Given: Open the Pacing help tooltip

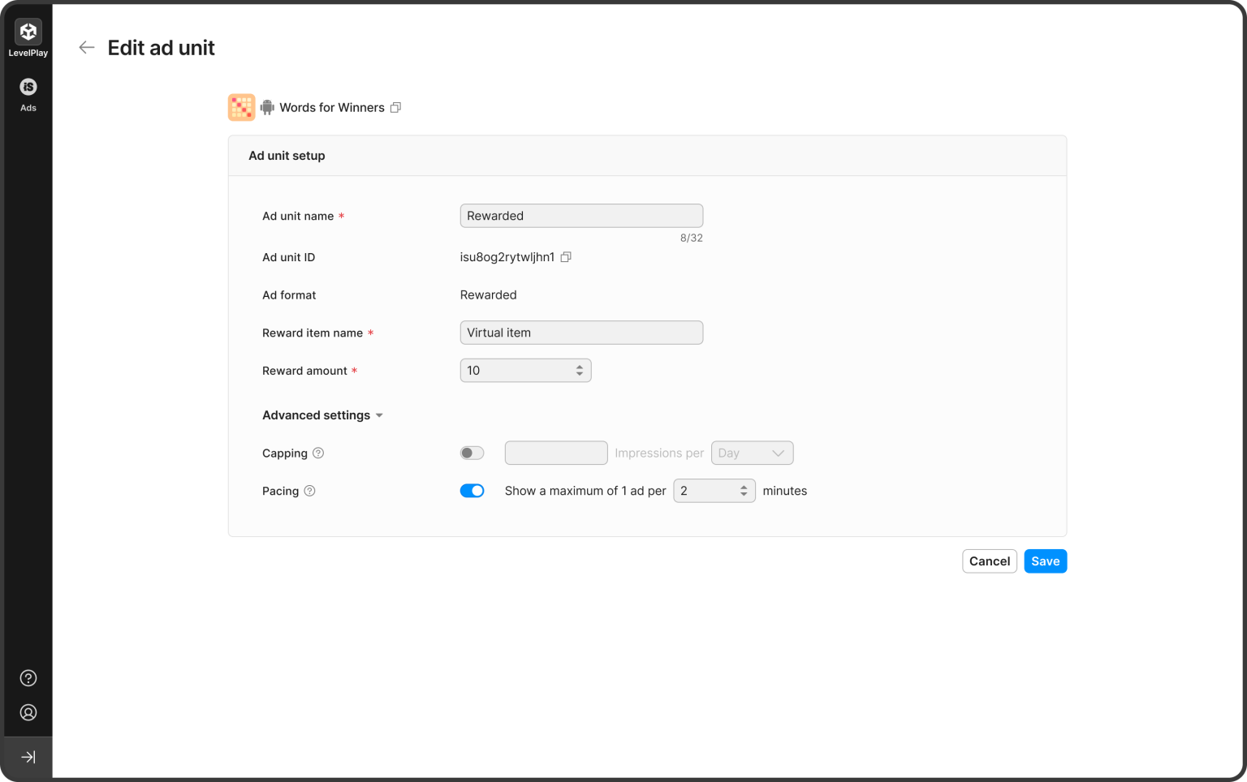Looking at the screenshot, I should point(309,491).
